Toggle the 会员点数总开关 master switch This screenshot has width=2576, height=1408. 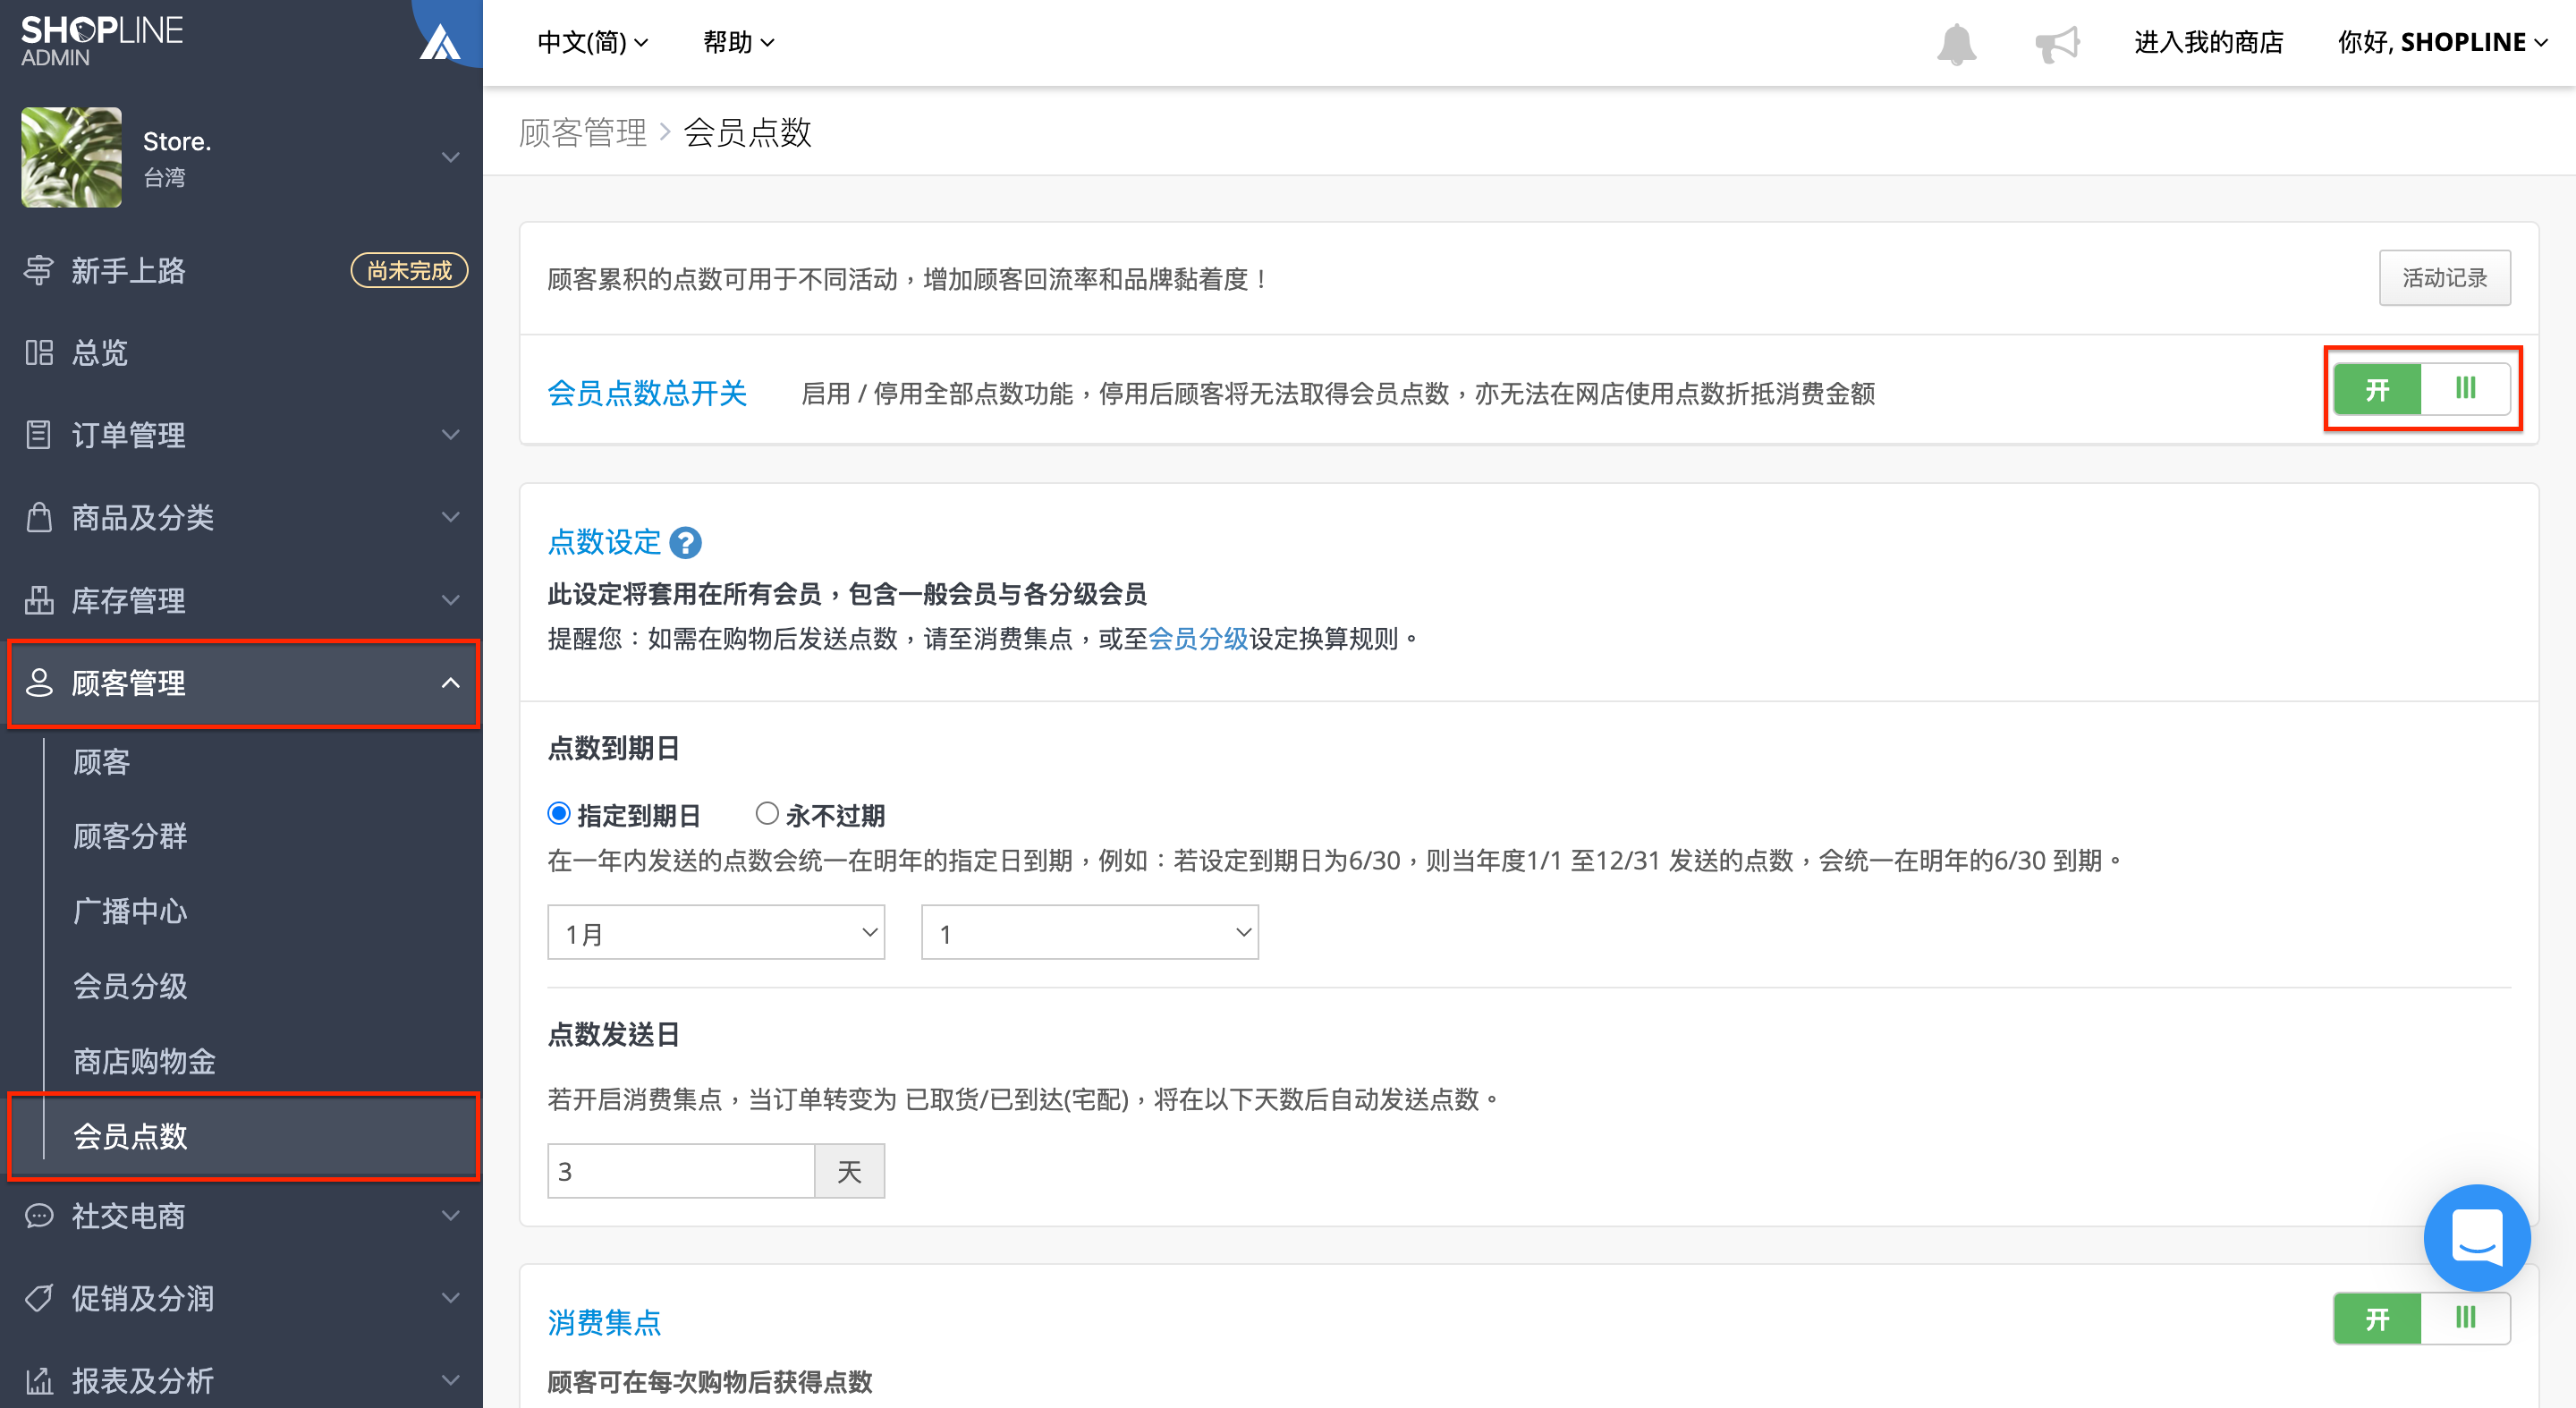tap(2421, 389)
